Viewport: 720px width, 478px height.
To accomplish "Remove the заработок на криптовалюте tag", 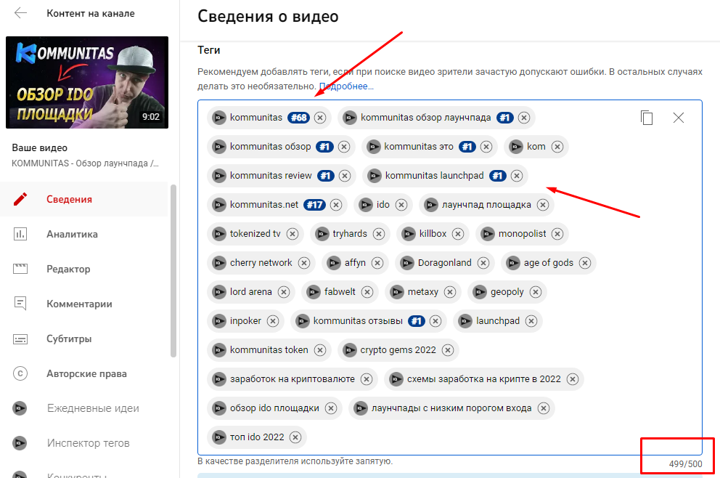I will (x=367, y=379).
